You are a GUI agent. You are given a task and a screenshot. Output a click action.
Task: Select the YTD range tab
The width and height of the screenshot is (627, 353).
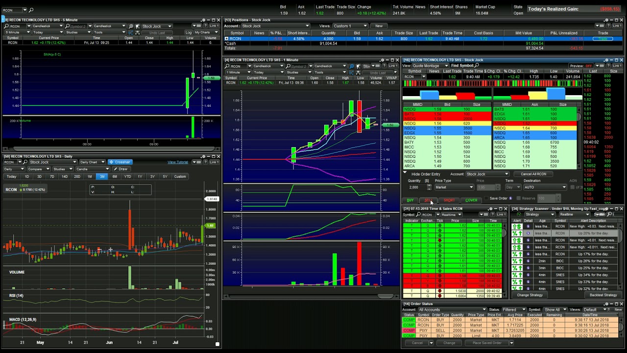point(127,176)
